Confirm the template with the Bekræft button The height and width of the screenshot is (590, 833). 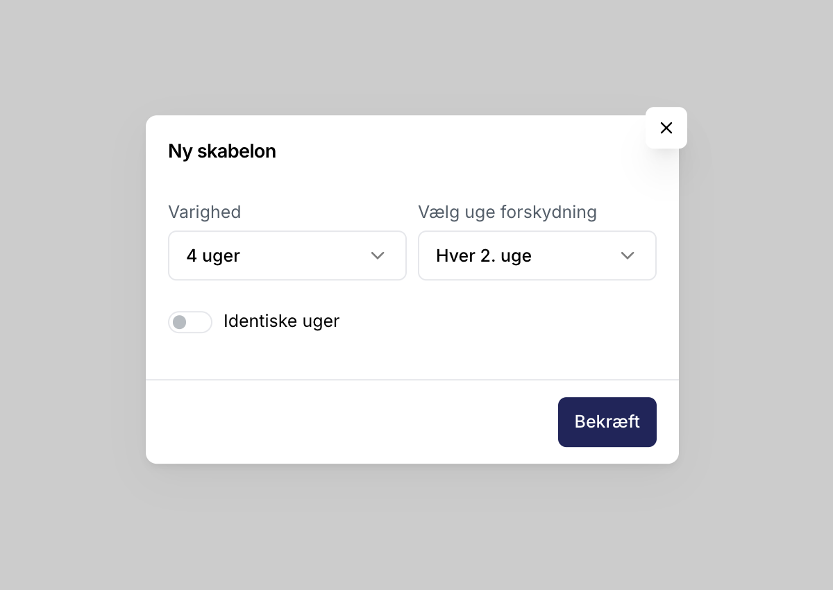(x=607, y=421)
